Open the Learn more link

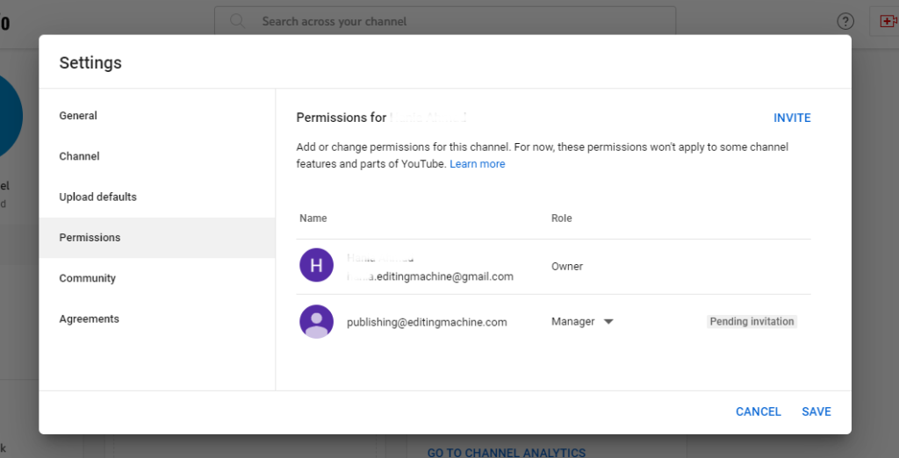coord(477,164)
